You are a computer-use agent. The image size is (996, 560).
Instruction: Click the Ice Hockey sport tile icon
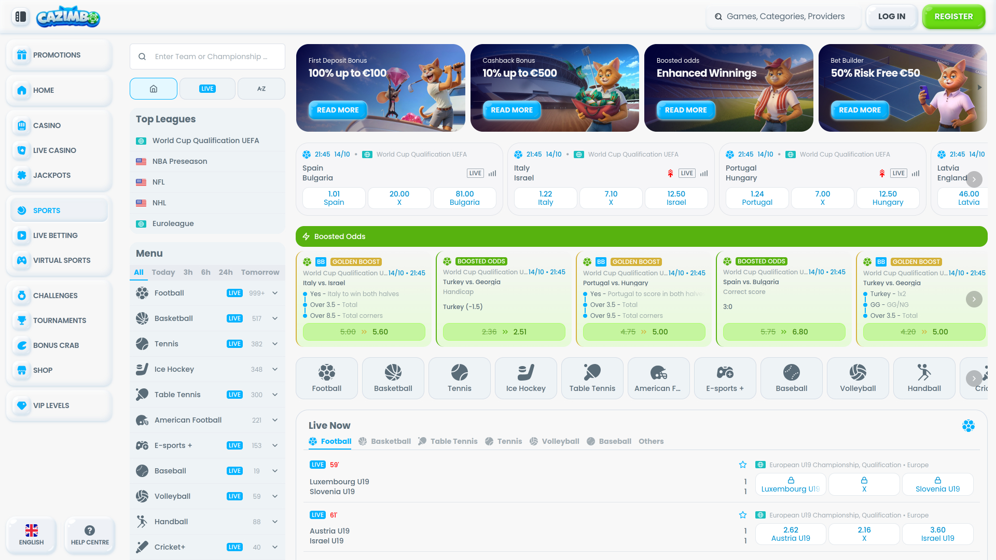[525, 372]
